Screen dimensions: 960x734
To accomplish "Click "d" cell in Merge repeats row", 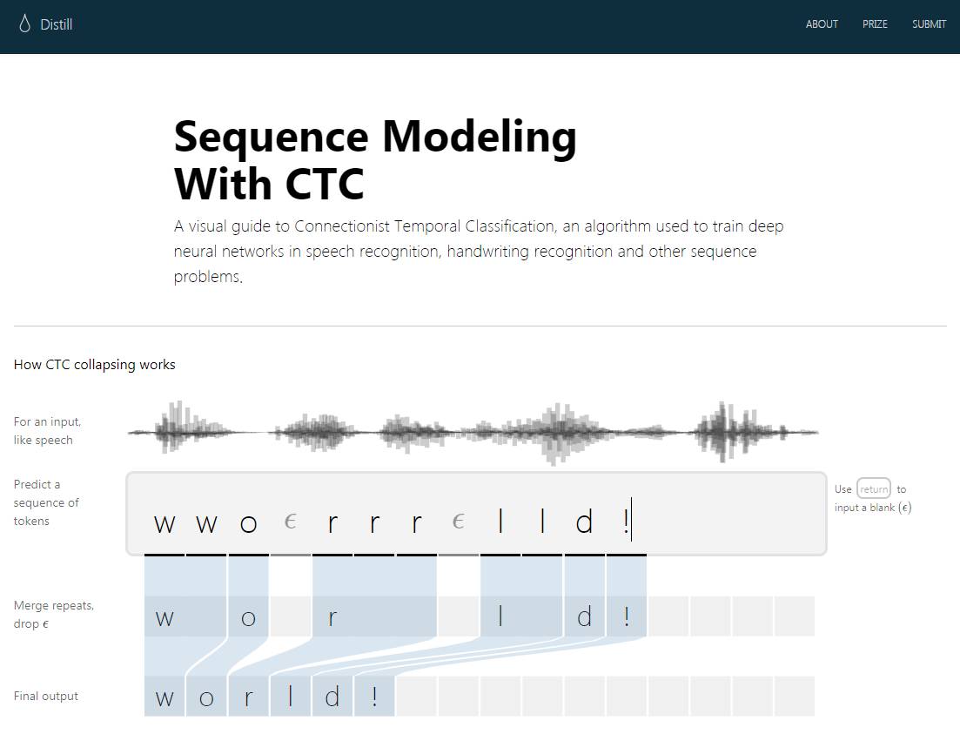I will tap(584, 617).
